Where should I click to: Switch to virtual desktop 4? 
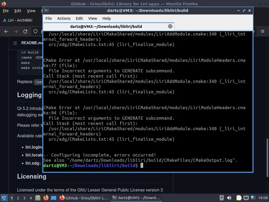pos(31,198)
